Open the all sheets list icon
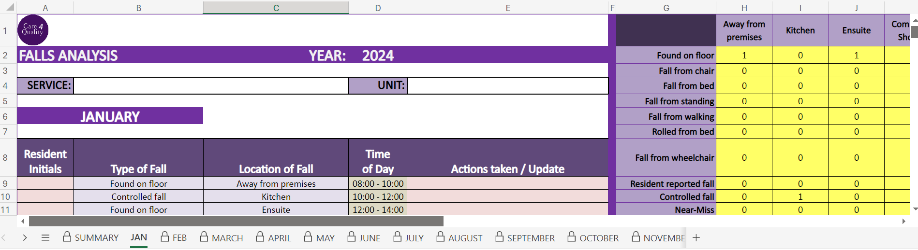This screenshot has width=918, height=250. 45,237
